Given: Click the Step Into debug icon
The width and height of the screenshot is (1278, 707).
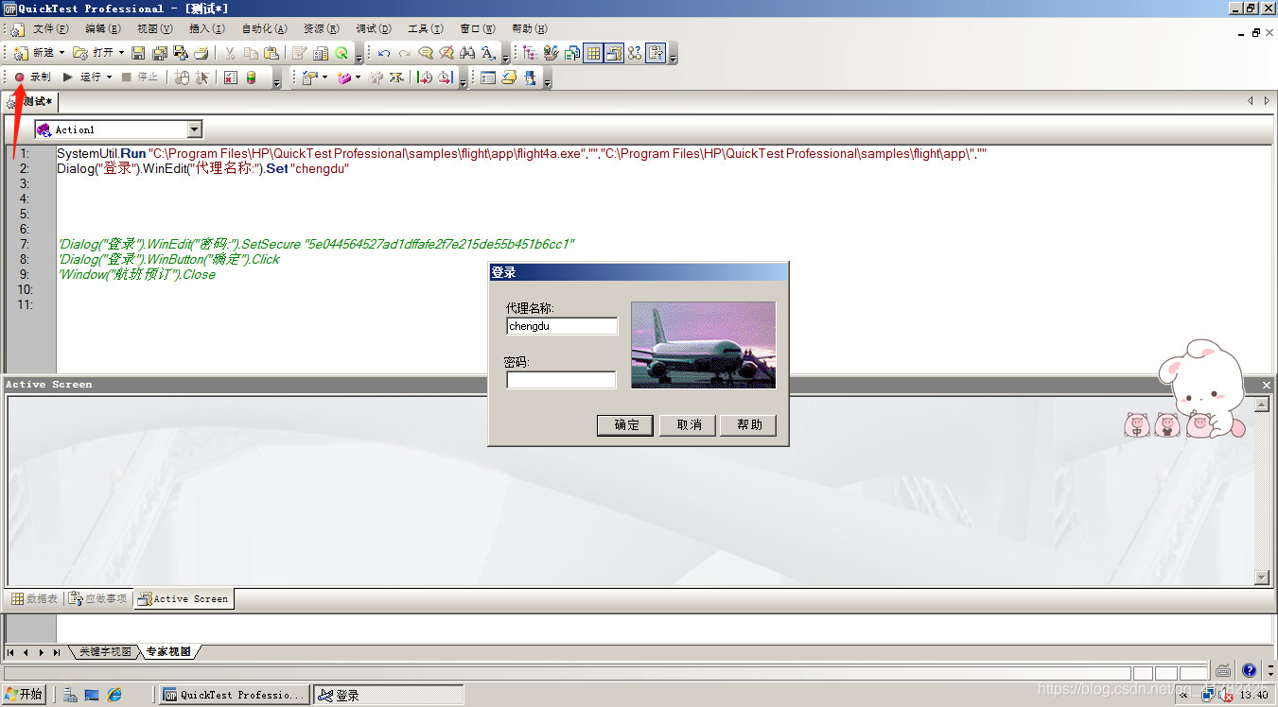Looking at the screenshot, I should pyautogui.click(x=425, y=78).
